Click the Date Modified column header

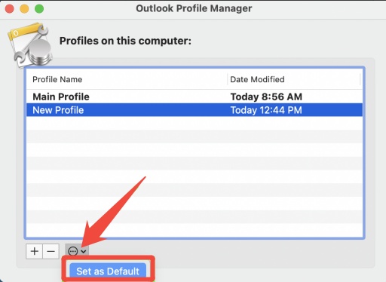pos(295,79)
